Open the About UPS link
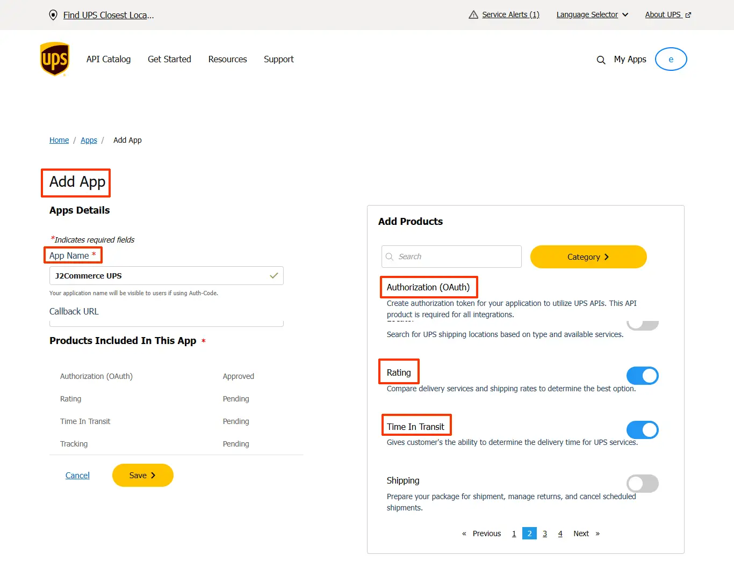 [663, 14]
